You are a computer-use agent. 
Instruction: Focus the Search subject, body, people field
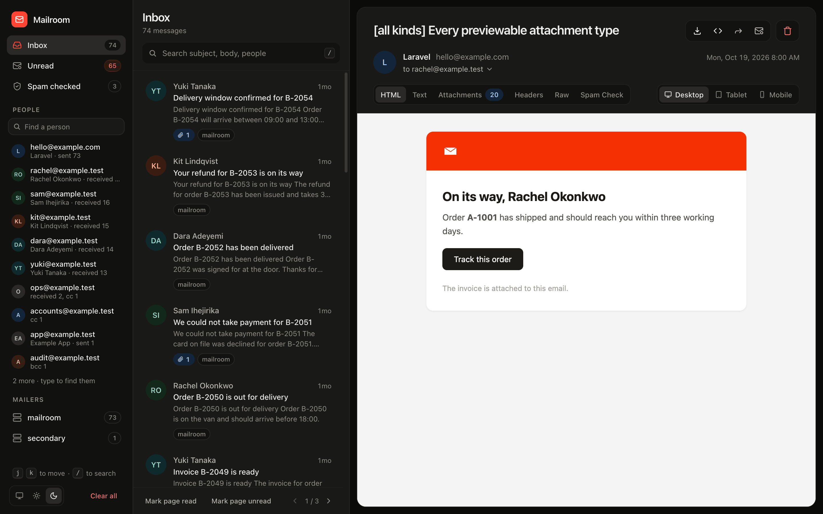[241, 53]
